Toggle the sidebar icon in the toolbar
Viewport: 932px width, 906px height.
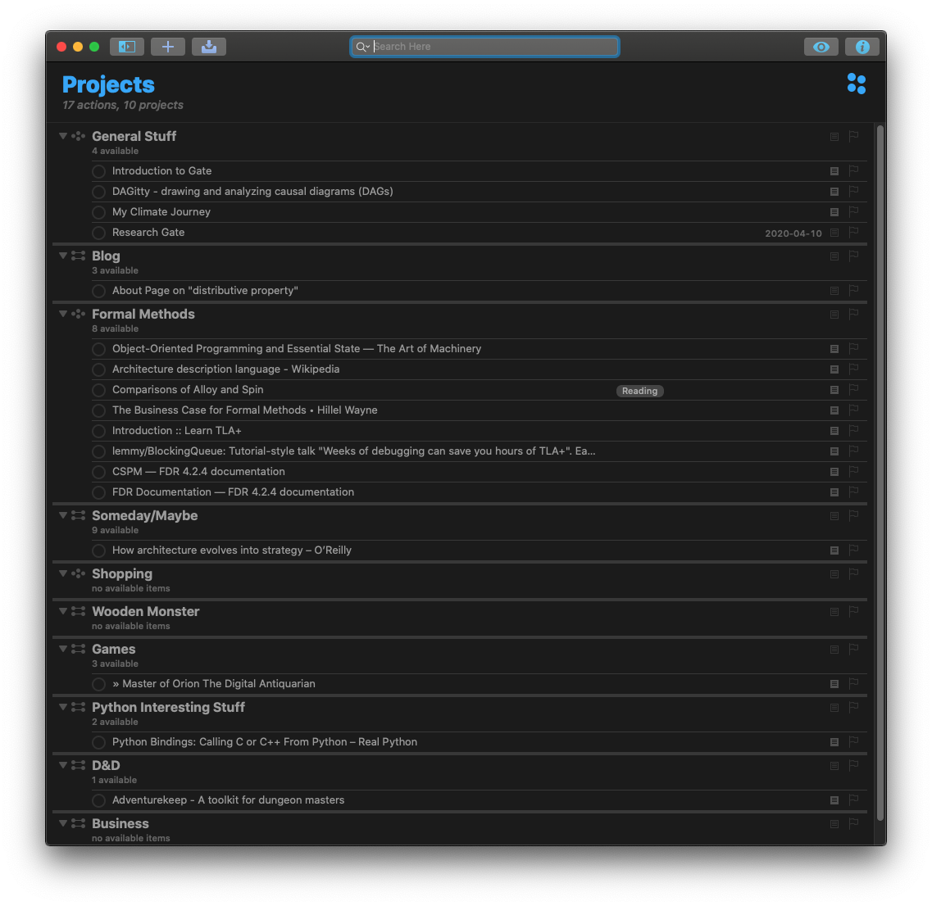[x=126, y=47]
